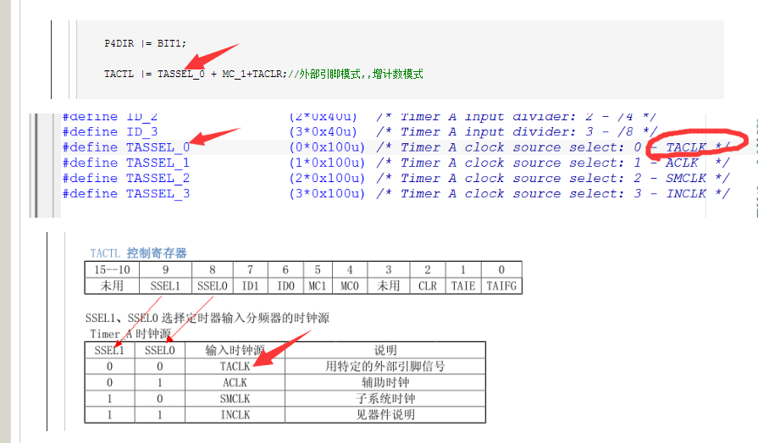
Task: Click 'INCLK' in the TASSEL_3 comment
Action: [x=686, y=194]
